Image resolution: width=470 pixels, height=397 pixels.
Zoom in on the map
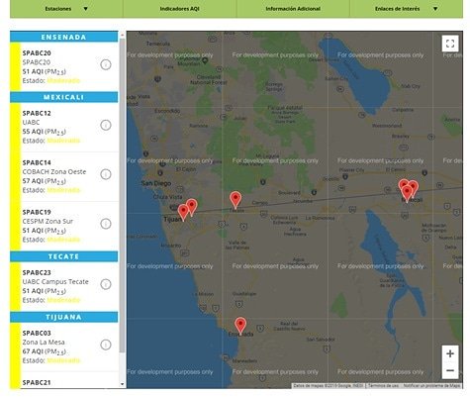point(450,353)
